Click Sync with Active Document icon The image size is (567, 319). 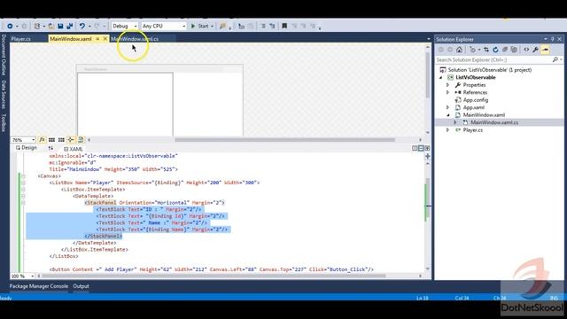[486, 50]
